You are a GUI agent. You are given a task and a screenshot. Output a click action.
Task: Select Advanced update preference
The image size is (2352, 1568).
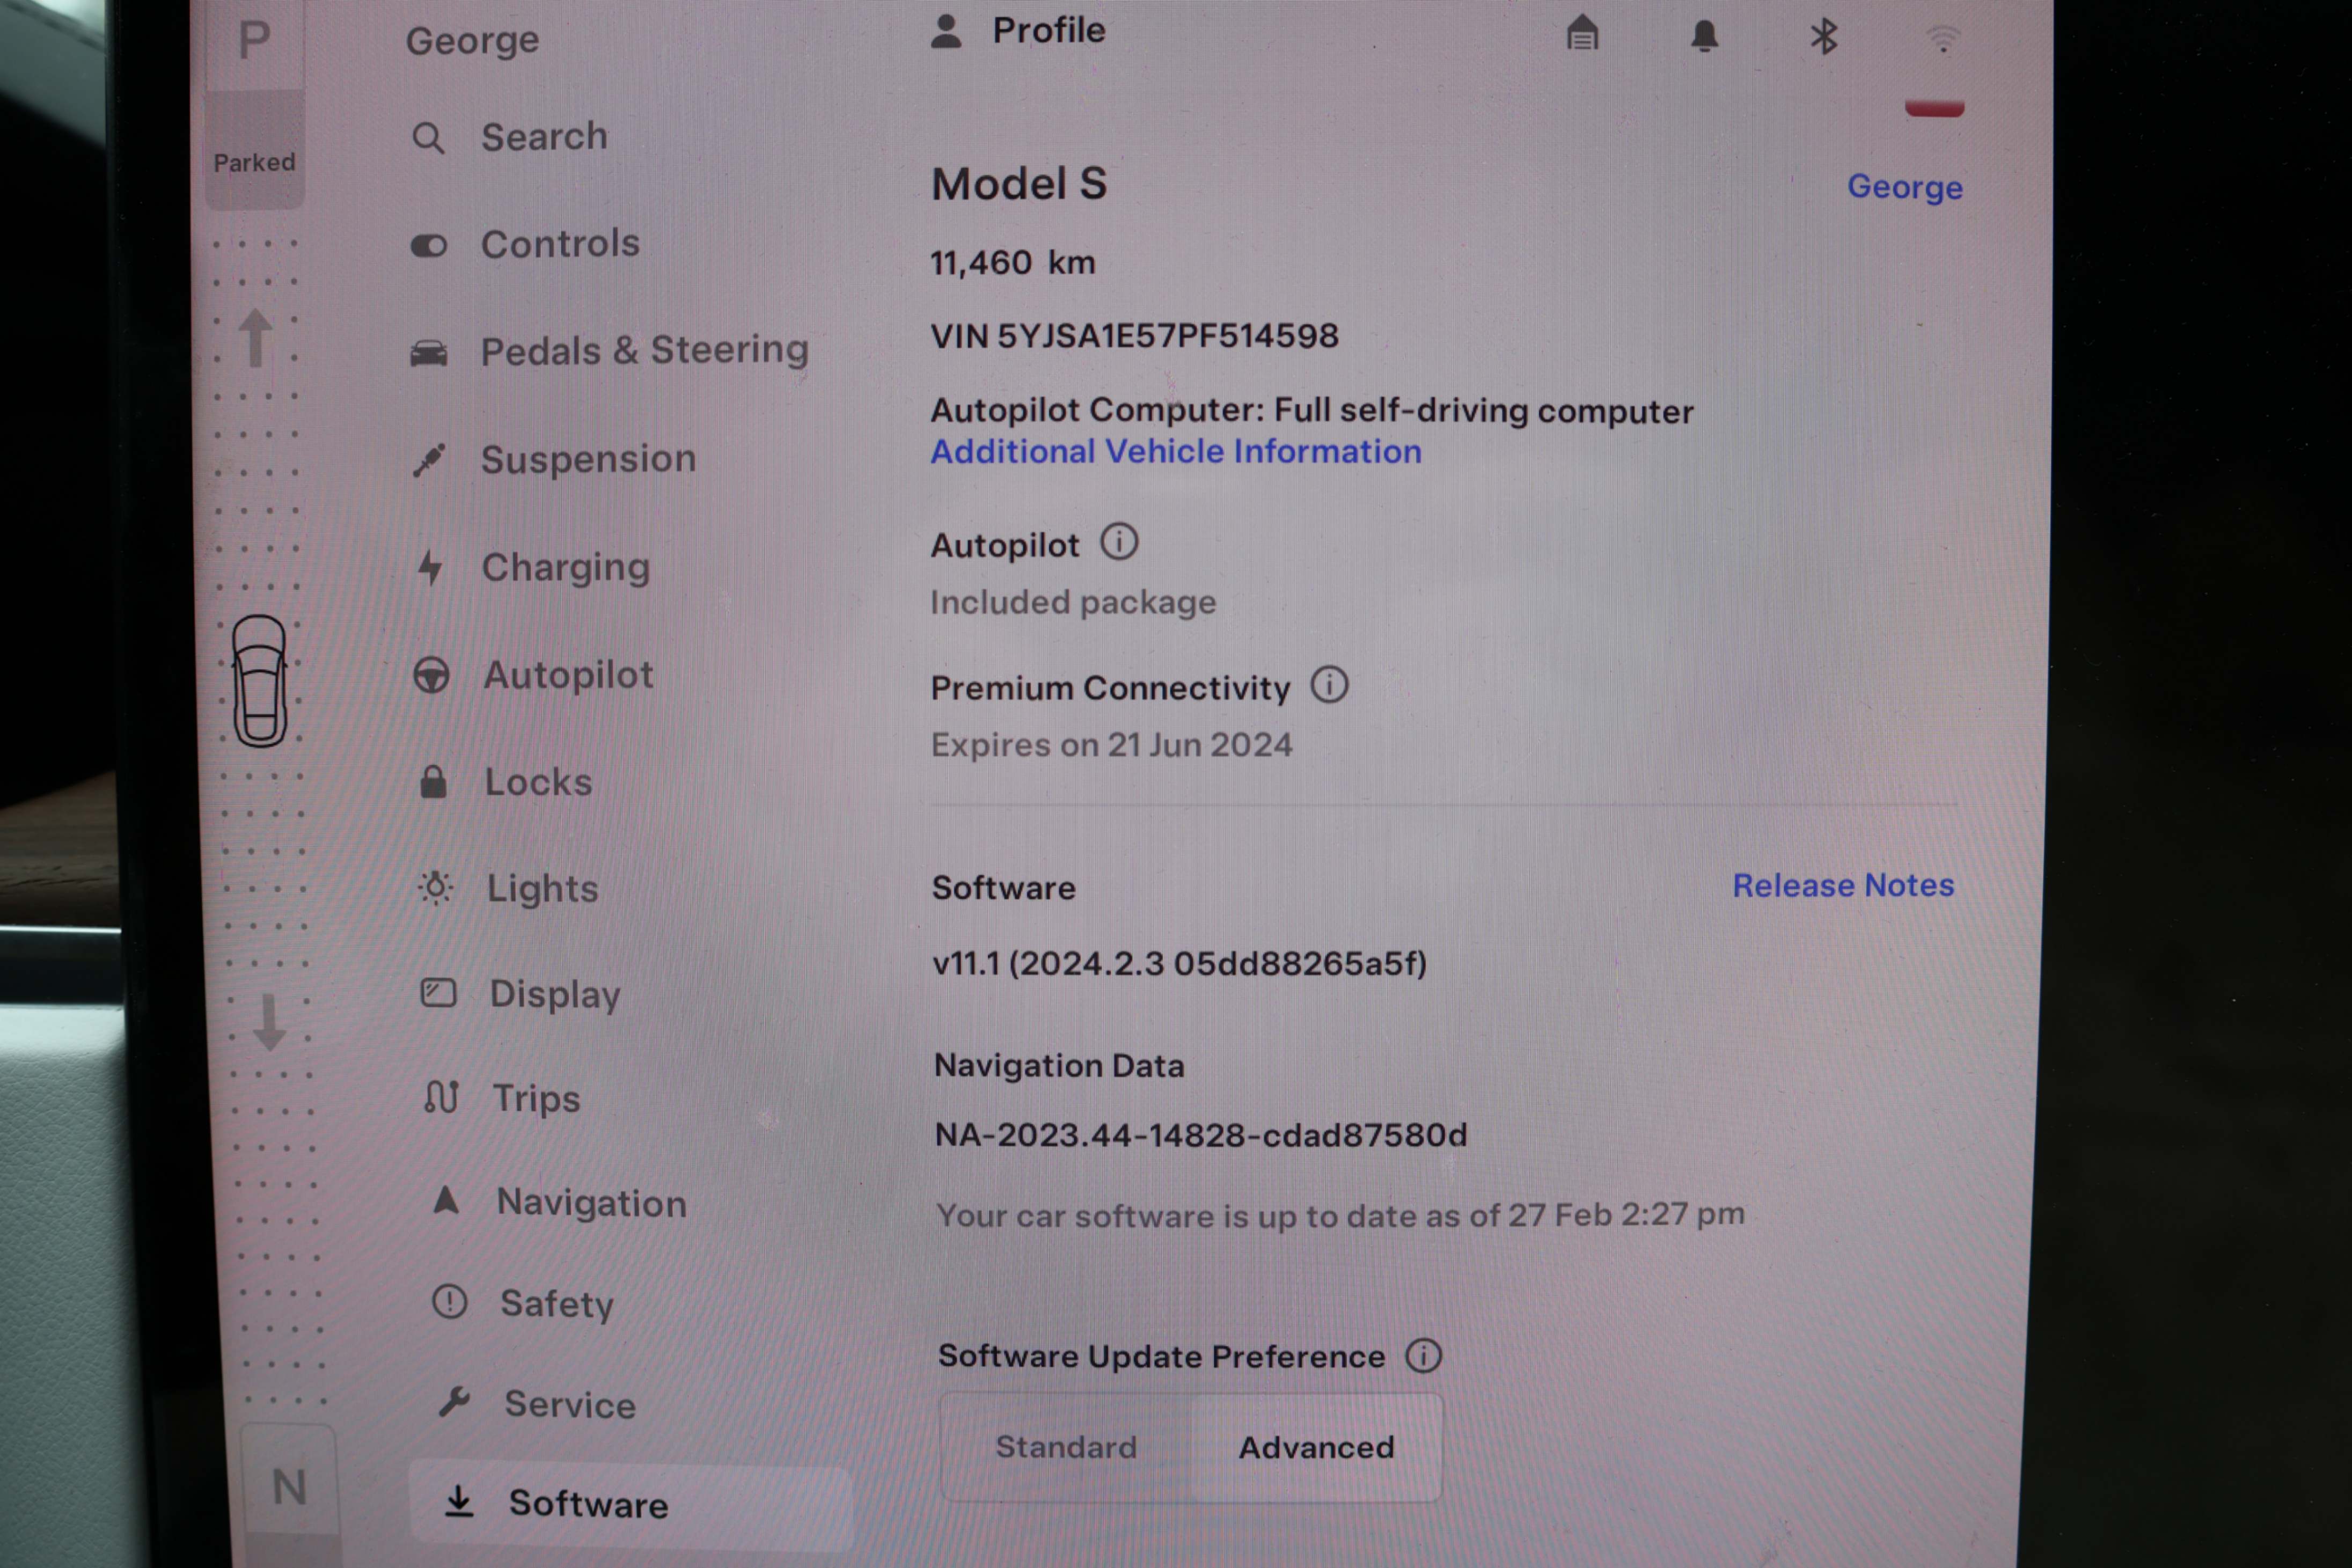[x=1316, y=1448]
